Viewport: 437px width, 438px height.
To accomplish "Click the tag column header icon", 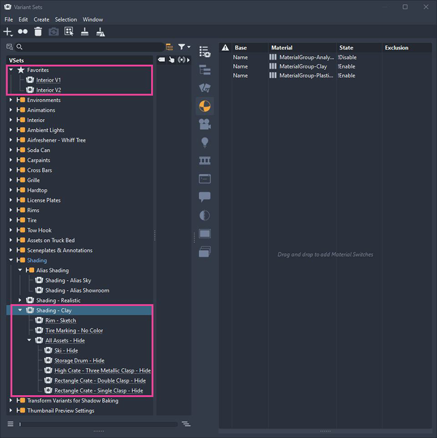I will (162, 60).
